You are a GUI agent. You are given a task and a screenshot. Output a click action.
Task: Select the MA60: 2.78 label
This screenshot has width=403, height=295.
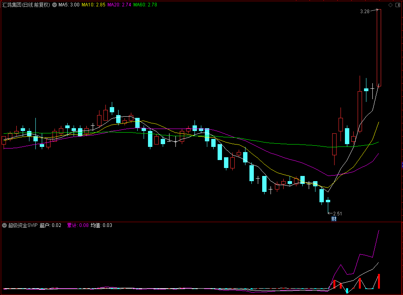145,5
